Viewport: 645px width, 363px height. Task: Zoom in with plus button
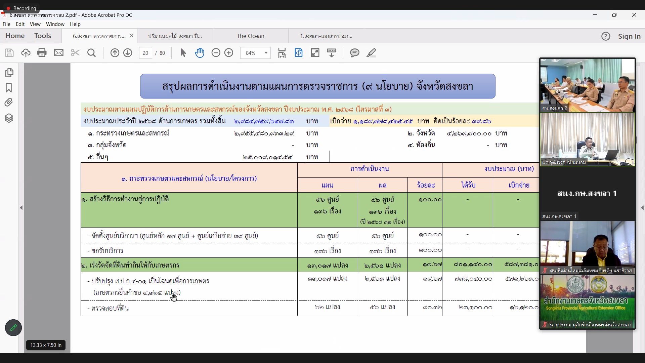tap(229, 53)
